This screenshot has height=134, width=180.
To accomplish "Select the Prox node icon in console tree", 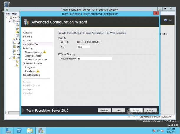I will point(14,39).
